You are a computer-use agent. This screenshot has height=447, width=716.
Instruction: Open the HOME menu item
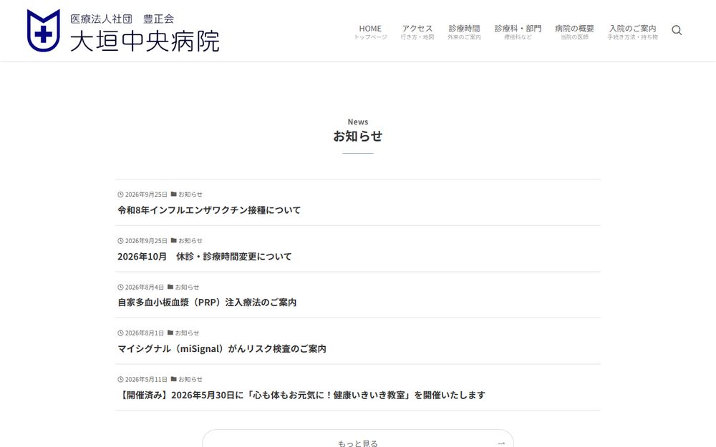(x=370, y=31)
